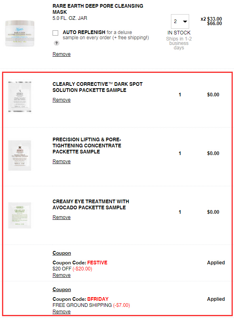This screenshot has height=319, width=234.
Task: Open Creamy Eye Treatment with Avocado title
Action: click(91, 204)
